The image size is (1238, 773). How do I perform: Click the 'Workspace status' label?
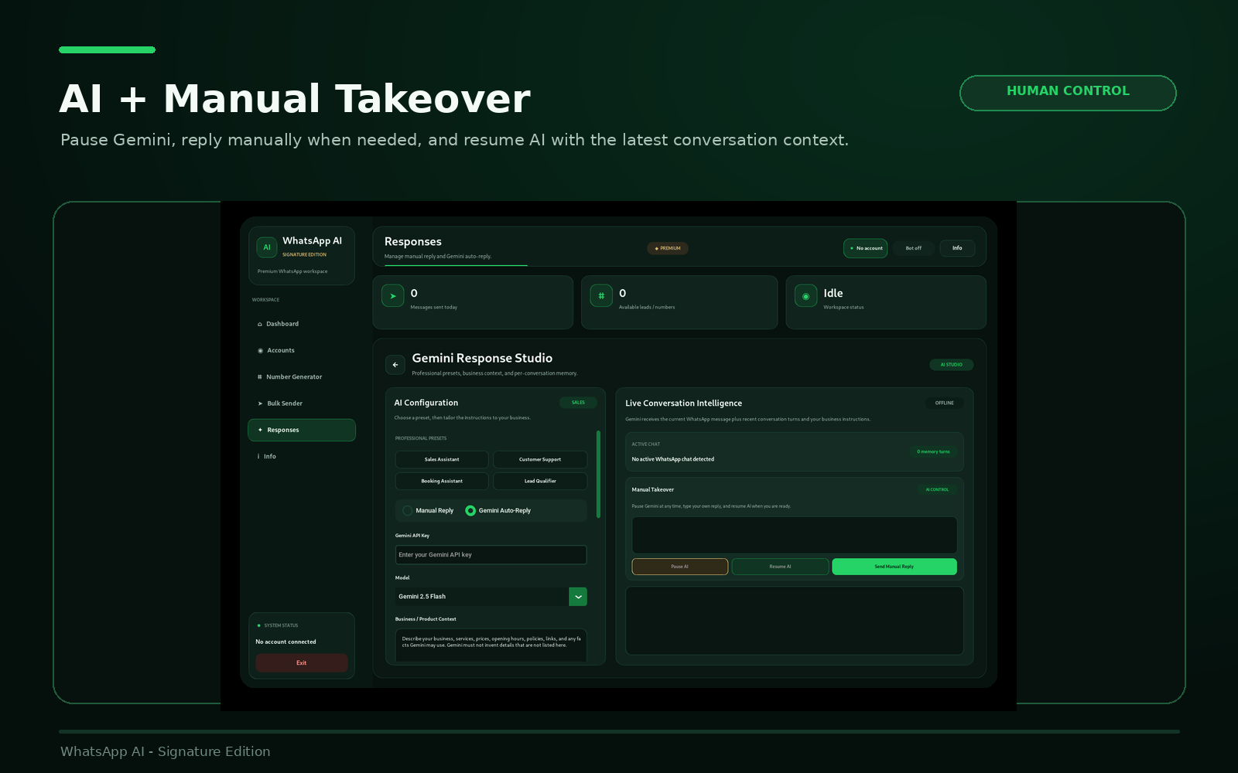point(843,307)
